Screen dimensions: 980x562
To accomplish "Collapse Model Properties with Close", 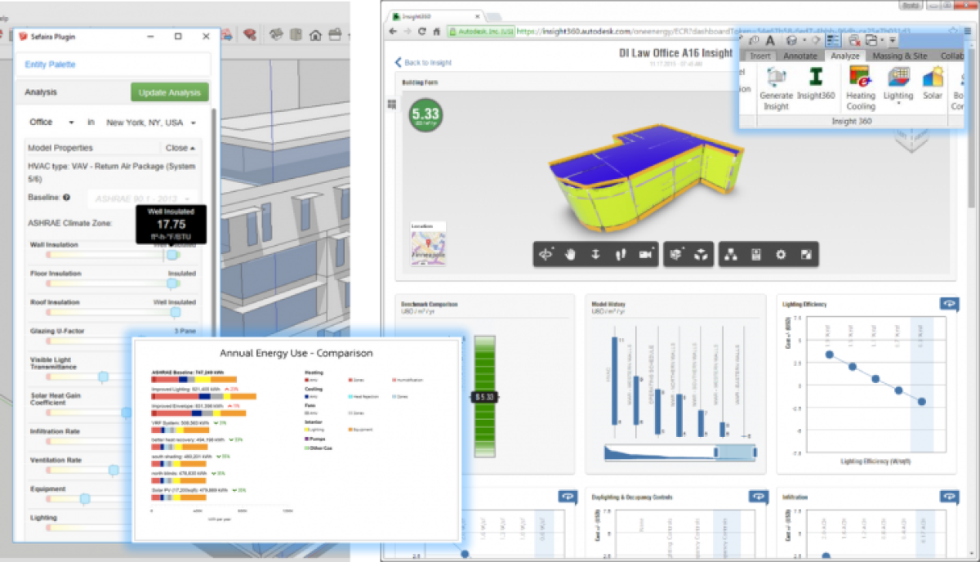I will coord(180,148).
